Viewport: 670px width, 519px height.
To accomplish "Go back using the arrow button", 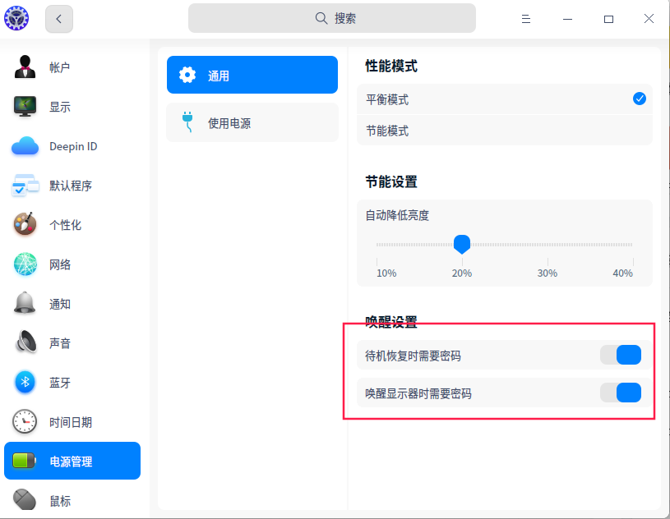I will [x=59, y=19].
